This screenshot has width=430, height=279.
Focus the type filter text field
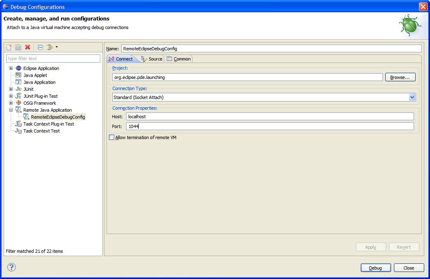(x=53, y=59)
